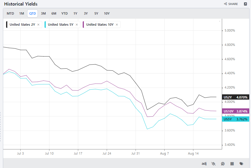The image size is (251, 168).
Task: Choose the 10Y time range
Action: (107, 13)
